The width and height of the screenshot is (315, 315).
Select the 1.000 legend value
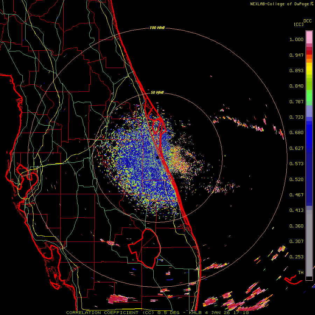click(x=296, y=39)
